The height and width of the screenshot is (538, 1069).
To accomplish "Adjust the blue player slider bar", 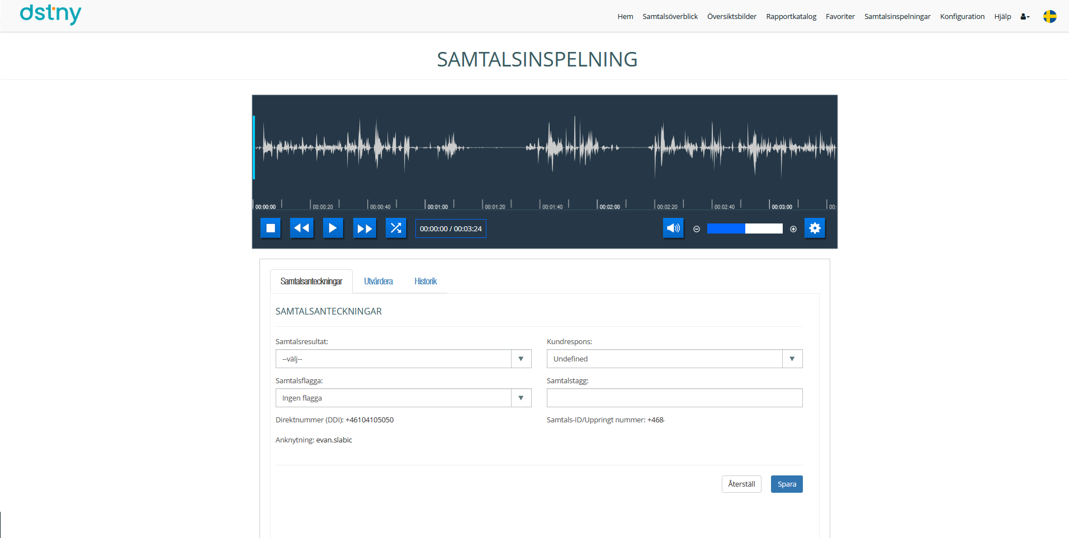I will point(745,228).
